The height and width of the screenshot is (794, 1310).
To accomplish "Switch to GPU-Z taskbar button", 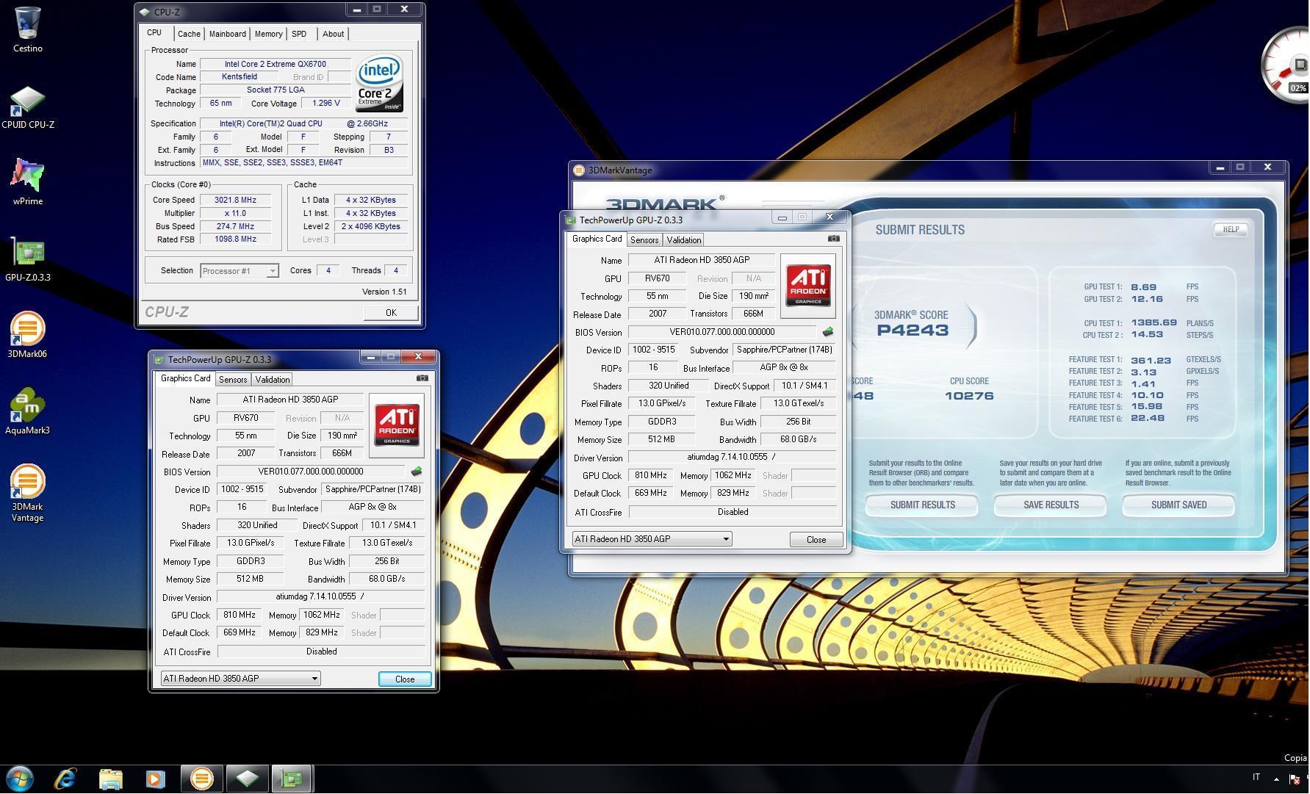I will [292, 779].
